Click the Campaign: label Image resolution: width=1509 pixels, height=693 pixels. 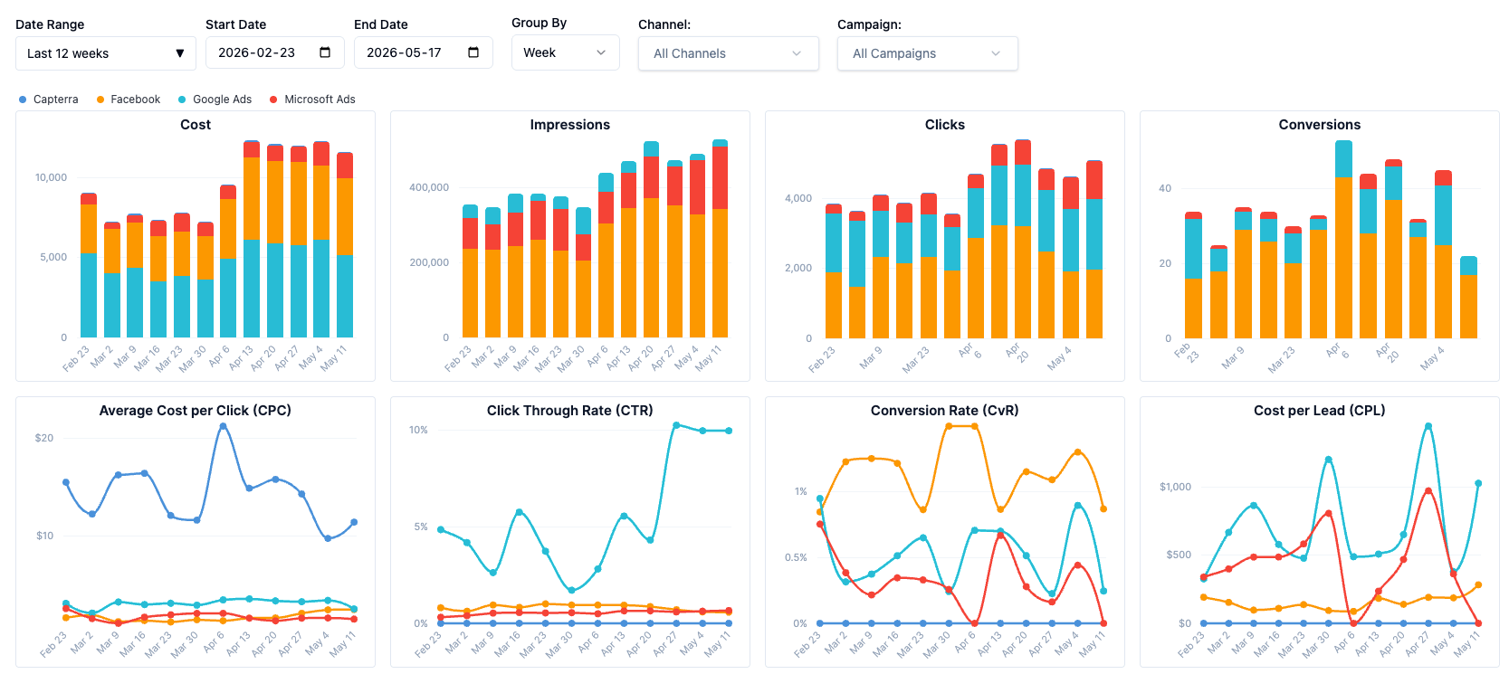click(x=869, y=24)
